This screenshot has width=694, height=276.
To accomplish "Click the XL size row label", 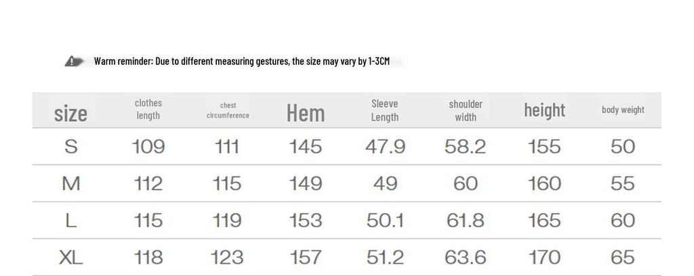I will pyautogui.click(x=70, y=257).
